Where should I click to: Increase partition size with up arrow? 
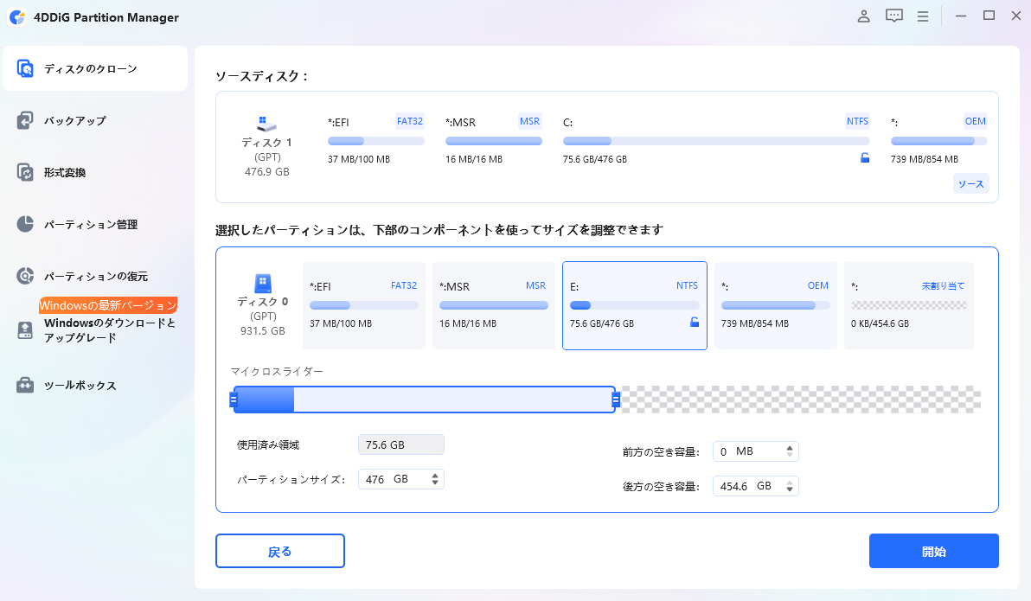coord(435,475)
